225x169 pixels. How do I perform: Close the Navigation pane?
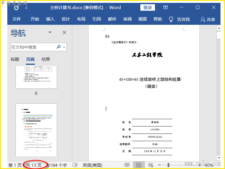64,32
